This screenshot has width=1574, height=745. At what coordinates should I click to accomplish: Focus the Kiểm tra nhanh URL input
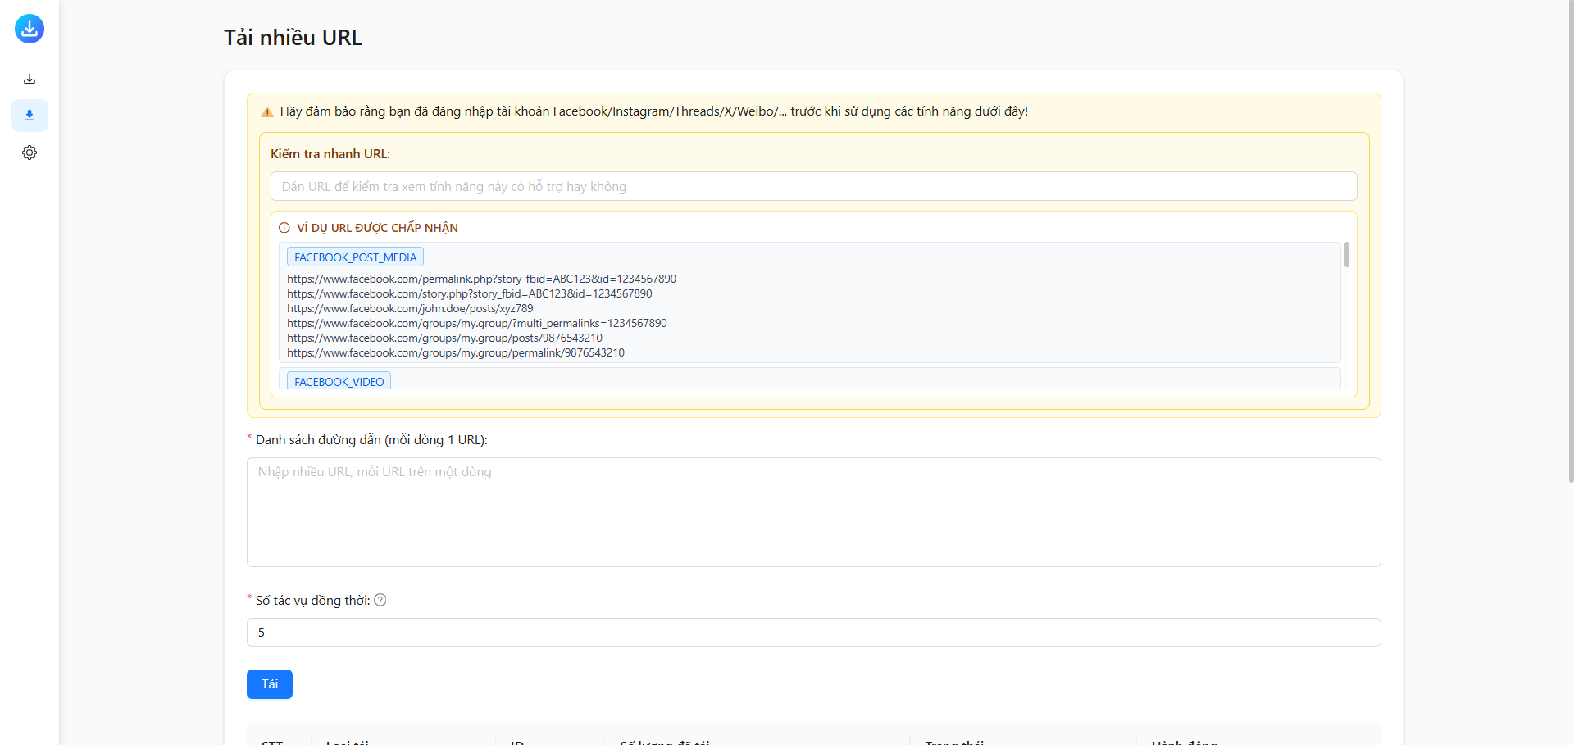click(813, 186)
